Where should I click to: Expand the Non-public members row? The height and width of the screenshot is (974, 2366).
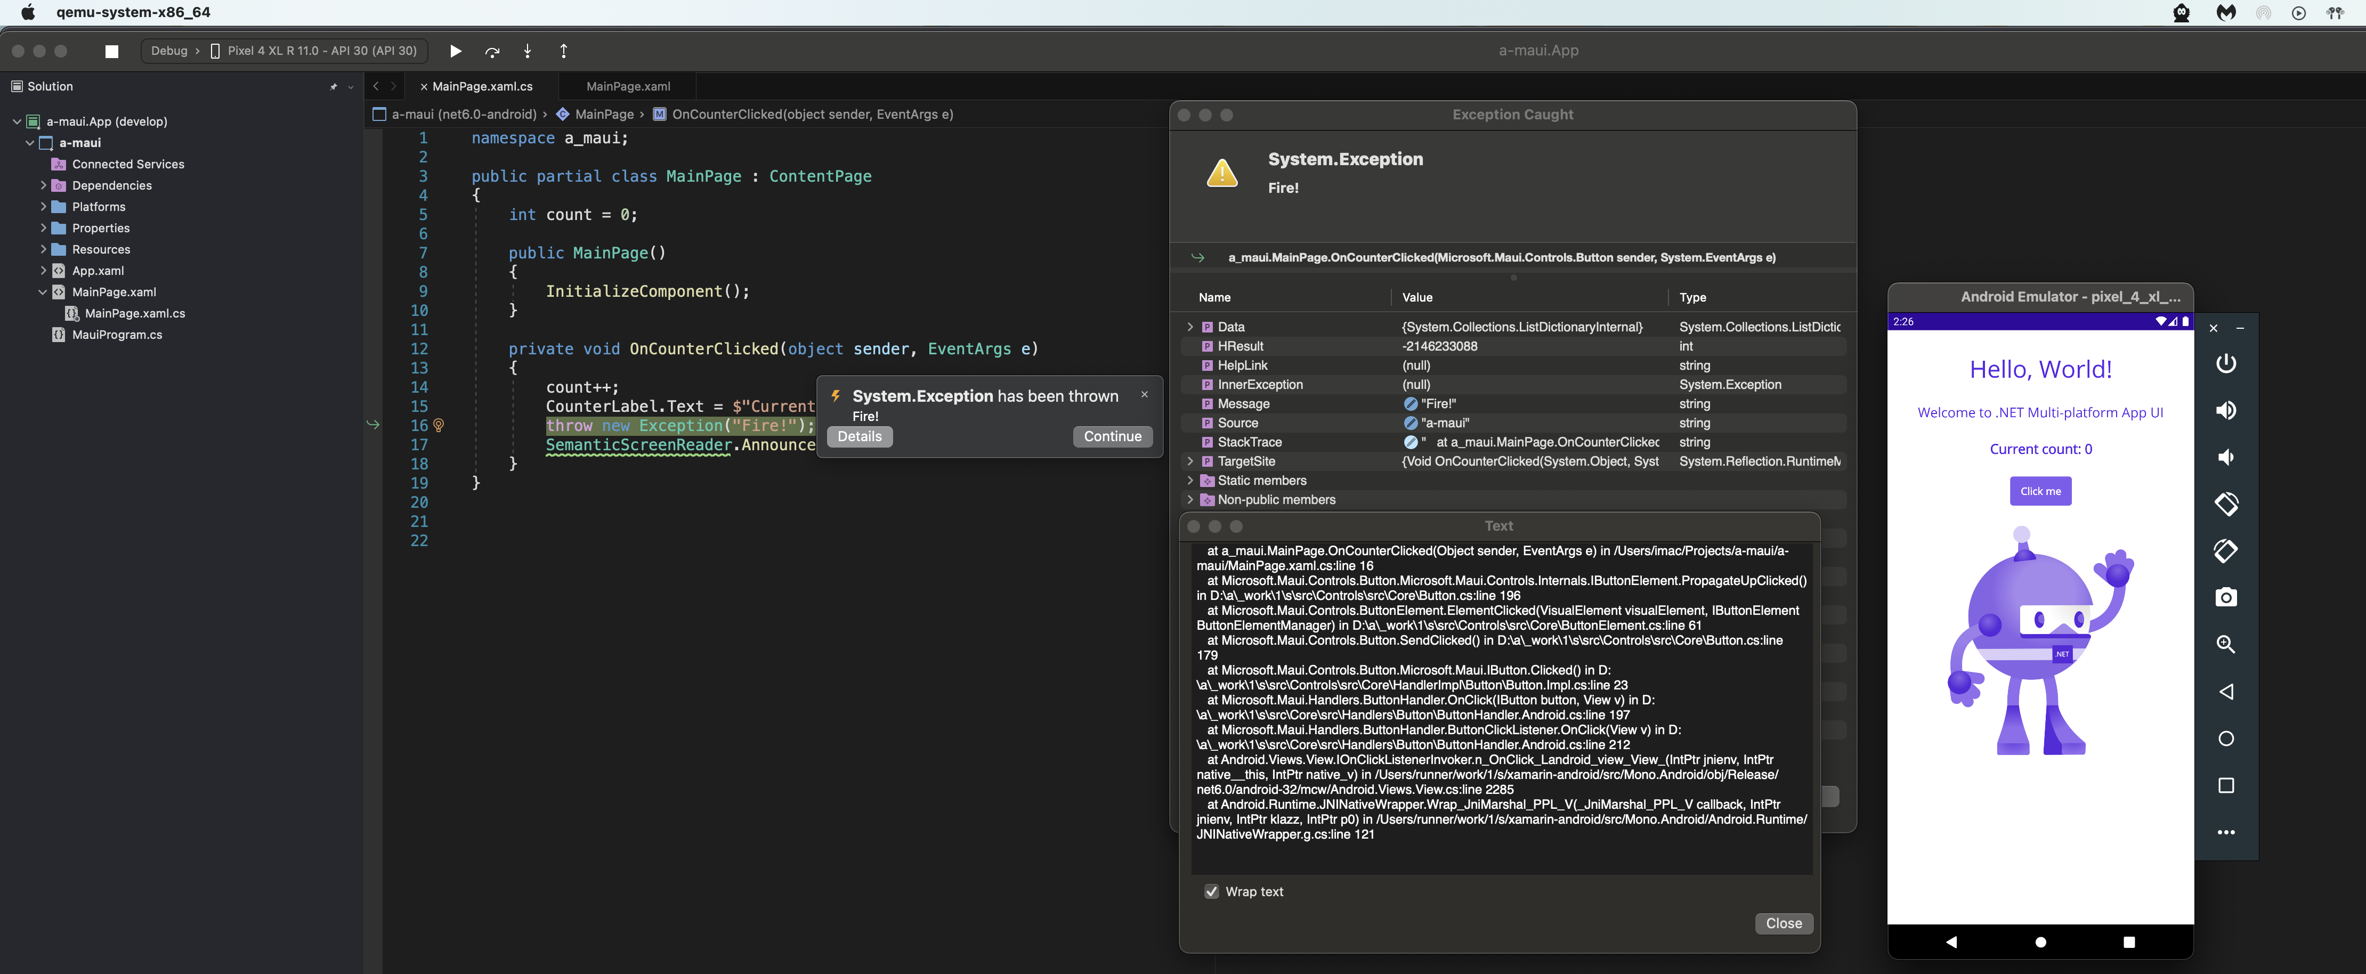(x=1192, y=499)
